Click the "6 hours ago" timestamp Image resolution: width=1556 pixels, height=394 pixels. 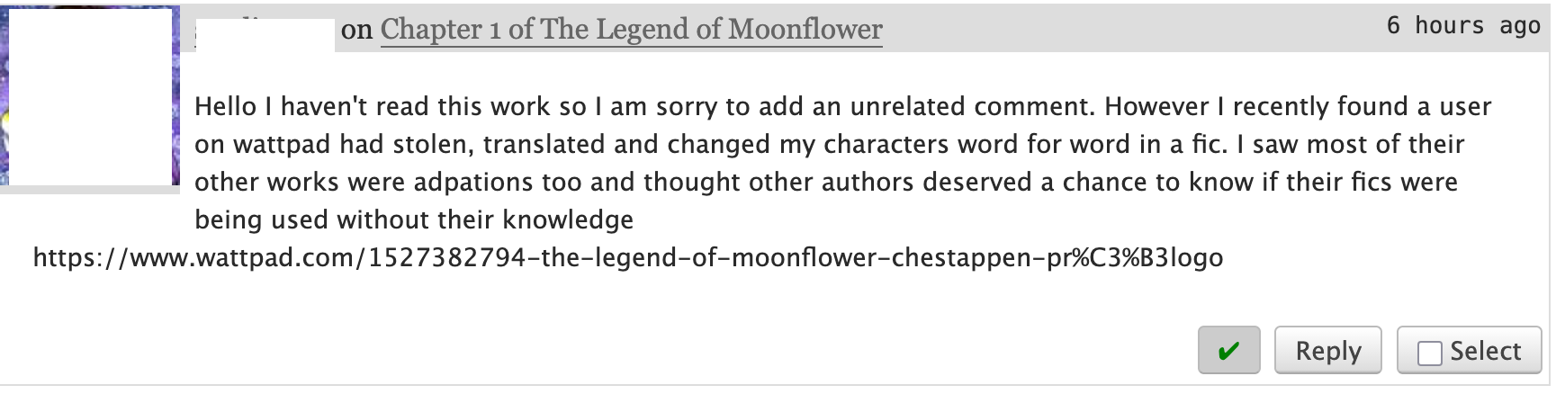pyautogui.click(x=1463, y=25)
